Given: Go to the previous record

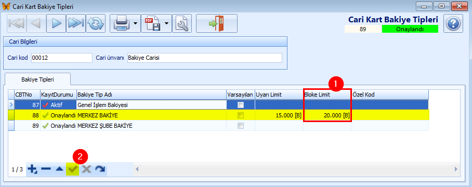Looking at the screenshot, I should (36, 23).
